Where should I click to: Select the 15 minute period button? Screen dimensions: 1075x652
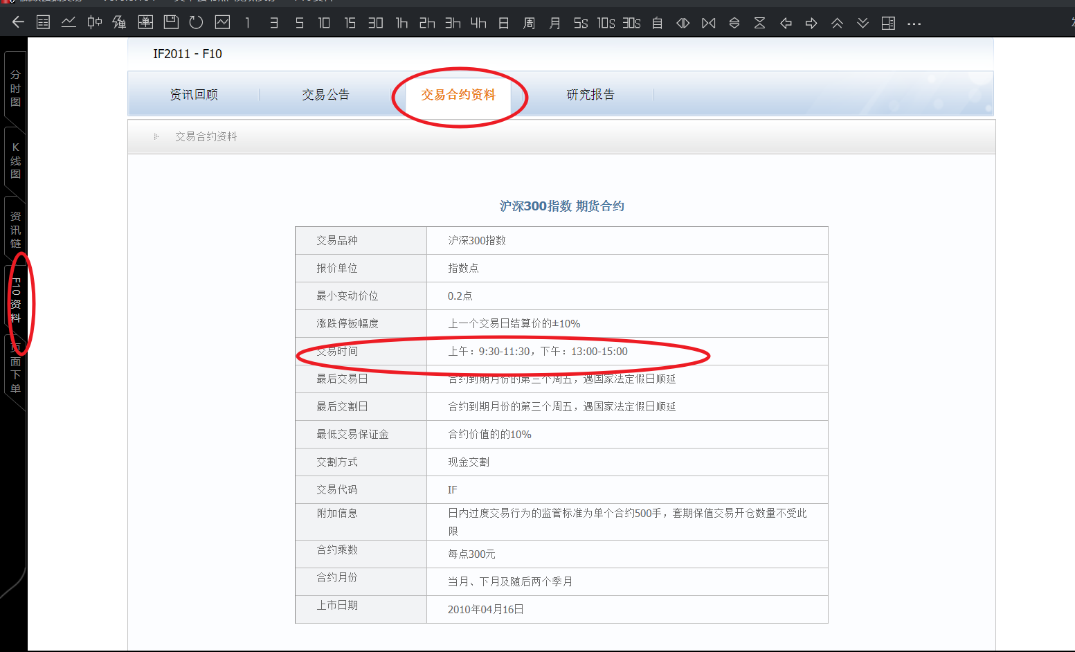[350, 24]
